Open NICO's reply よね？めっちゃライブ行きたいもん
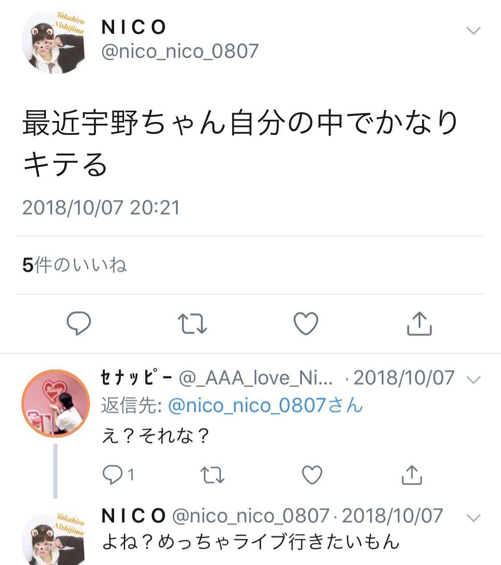The width and height of the screenshot is (501, 565). tap(251, 542)
